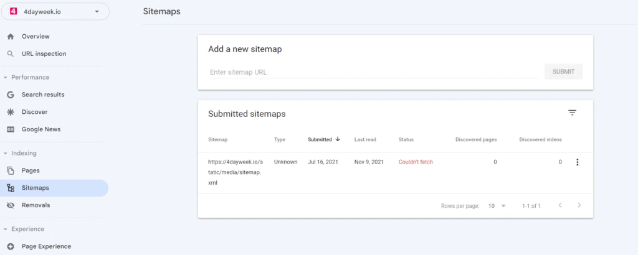Sort by Discovered pages column
Image resolution: width=638 pixels, height=255 pixels.
point(476,140)
